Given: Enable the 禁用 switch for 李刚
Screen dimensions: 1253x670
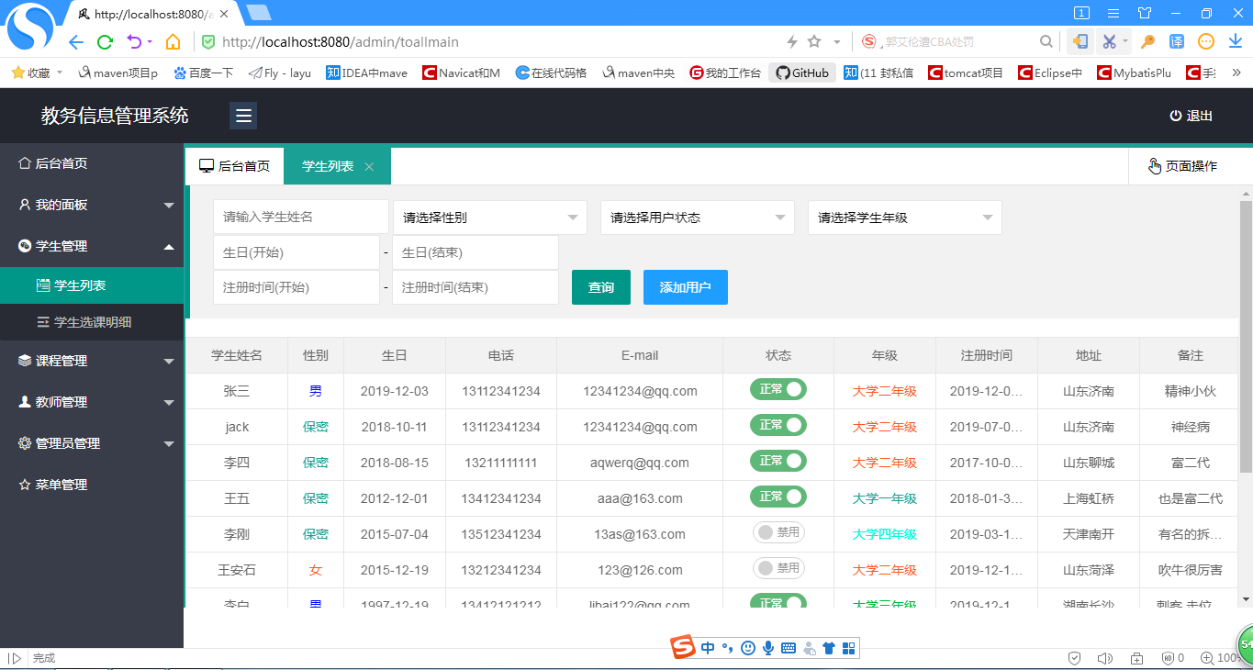Looking at the screenshot, I should [778, 532].
